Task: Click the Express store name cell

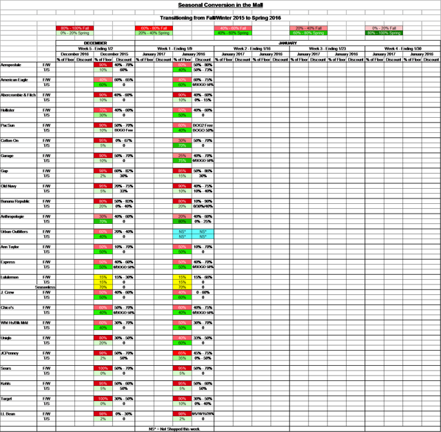Action: pyautogui.click(x=19, y=262)
